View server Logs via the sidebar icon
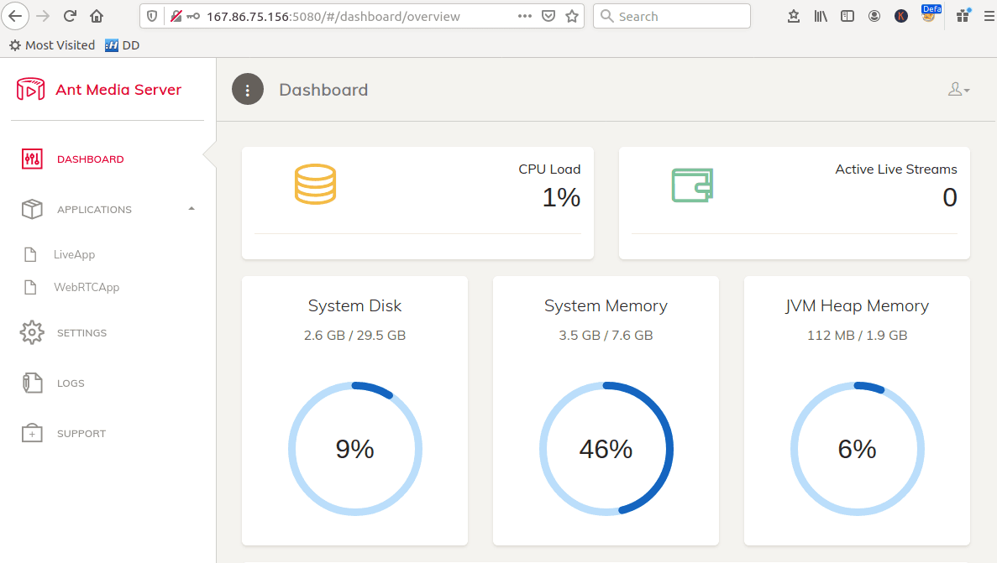This screenshot has width=997, height=563. tap(31, 383)
